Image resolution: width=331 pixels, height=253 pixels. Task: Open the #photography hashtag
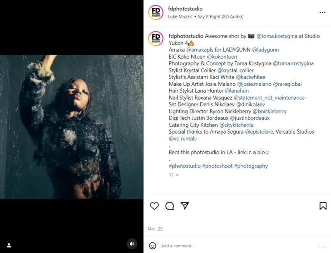click(251, 166)
